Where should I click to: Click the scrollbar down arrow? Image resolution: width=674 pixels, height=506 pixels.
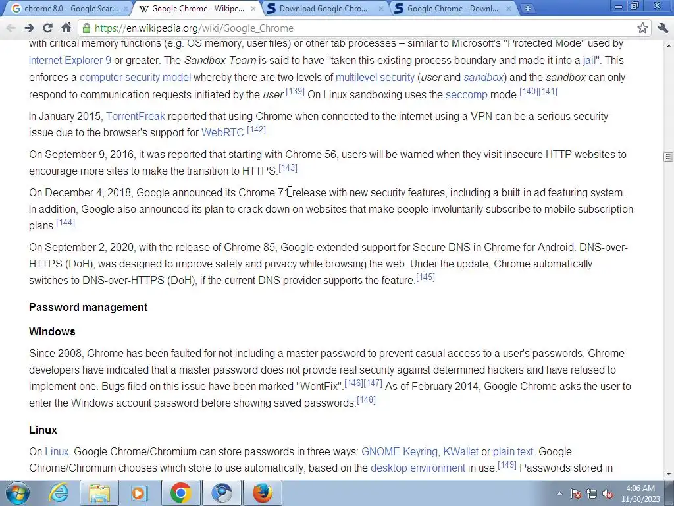(669, 474)
